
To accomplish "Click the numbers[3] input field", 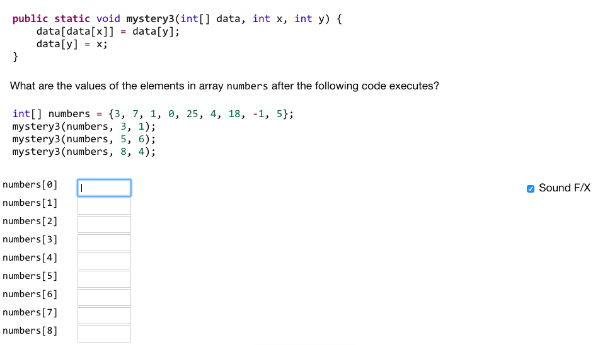I will [105, 242].
